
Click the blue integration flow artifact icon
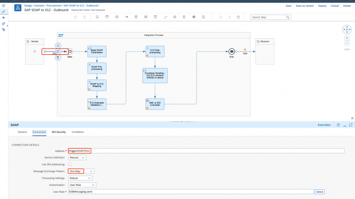pyautogui.click(x=18, y=8)
